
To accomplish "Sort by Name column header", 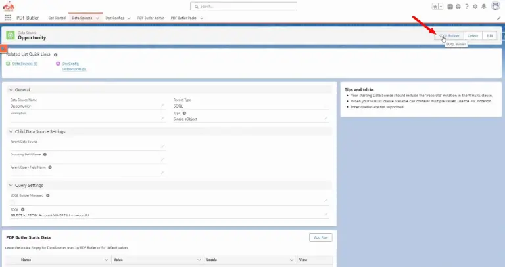I will 26,260.
